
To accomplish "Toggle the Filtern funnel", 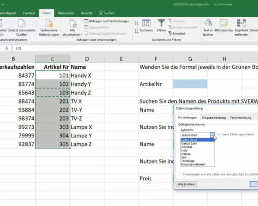I will pos(161,25).
